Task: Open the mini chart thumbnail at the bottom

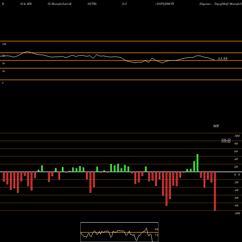Action: pos(120,232)
